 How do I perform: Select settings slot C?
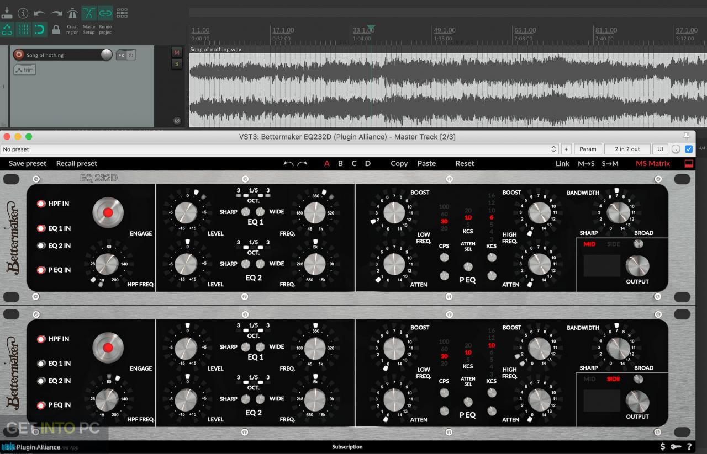[x=354, y=163]
